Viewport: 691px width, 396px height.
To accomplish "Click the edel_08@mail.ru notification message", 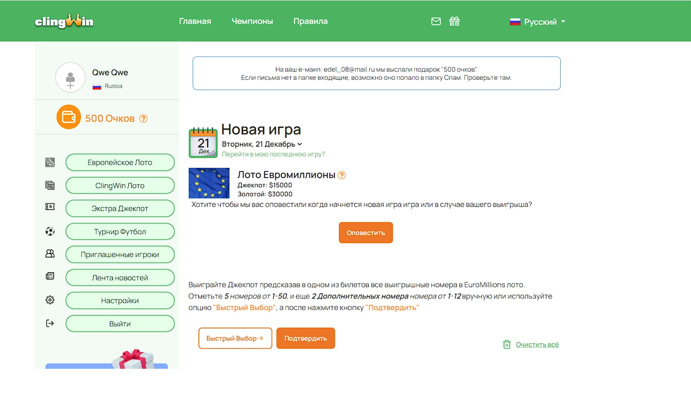I will (376, 73).
